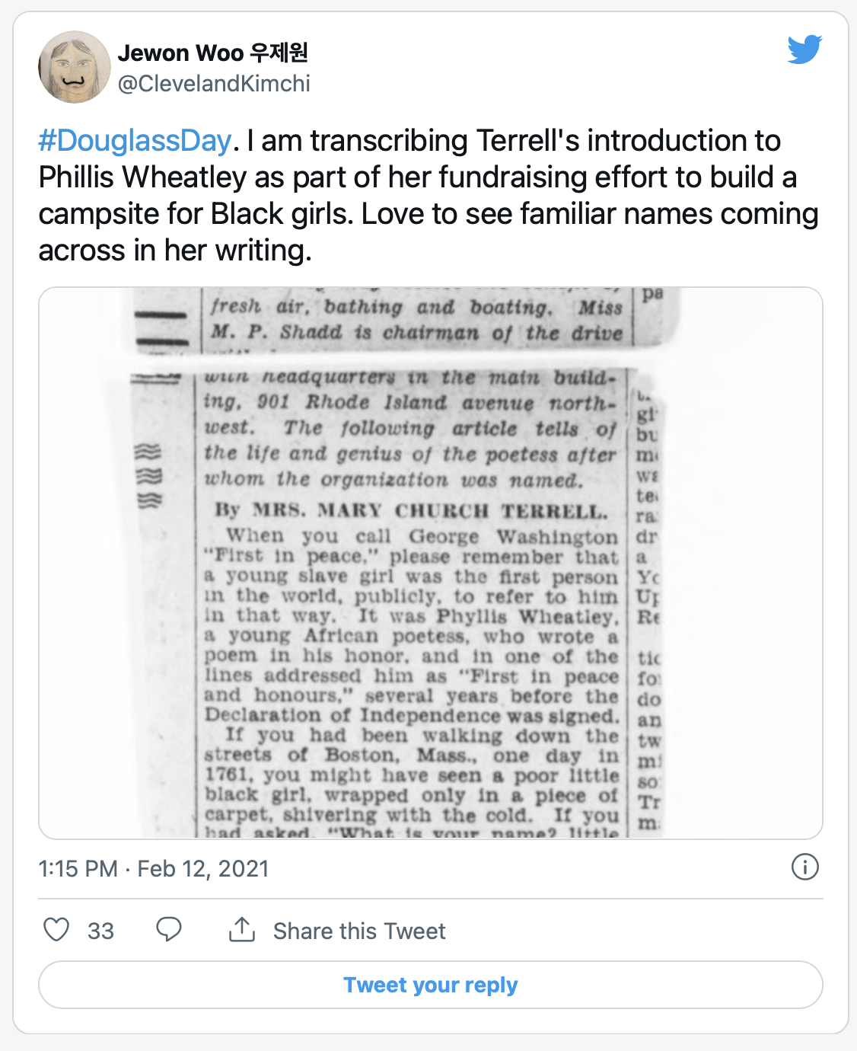This screenshot has width=857, height=1051.
Task: Open the Jewon Woo display name
Action: (x=180, y=53)
